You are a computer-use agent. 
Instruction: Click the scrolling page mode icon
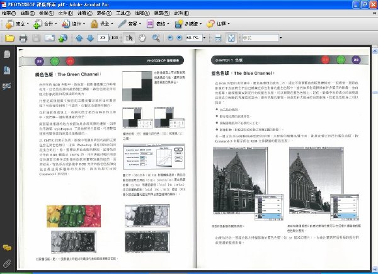click(x=218, y=38)
